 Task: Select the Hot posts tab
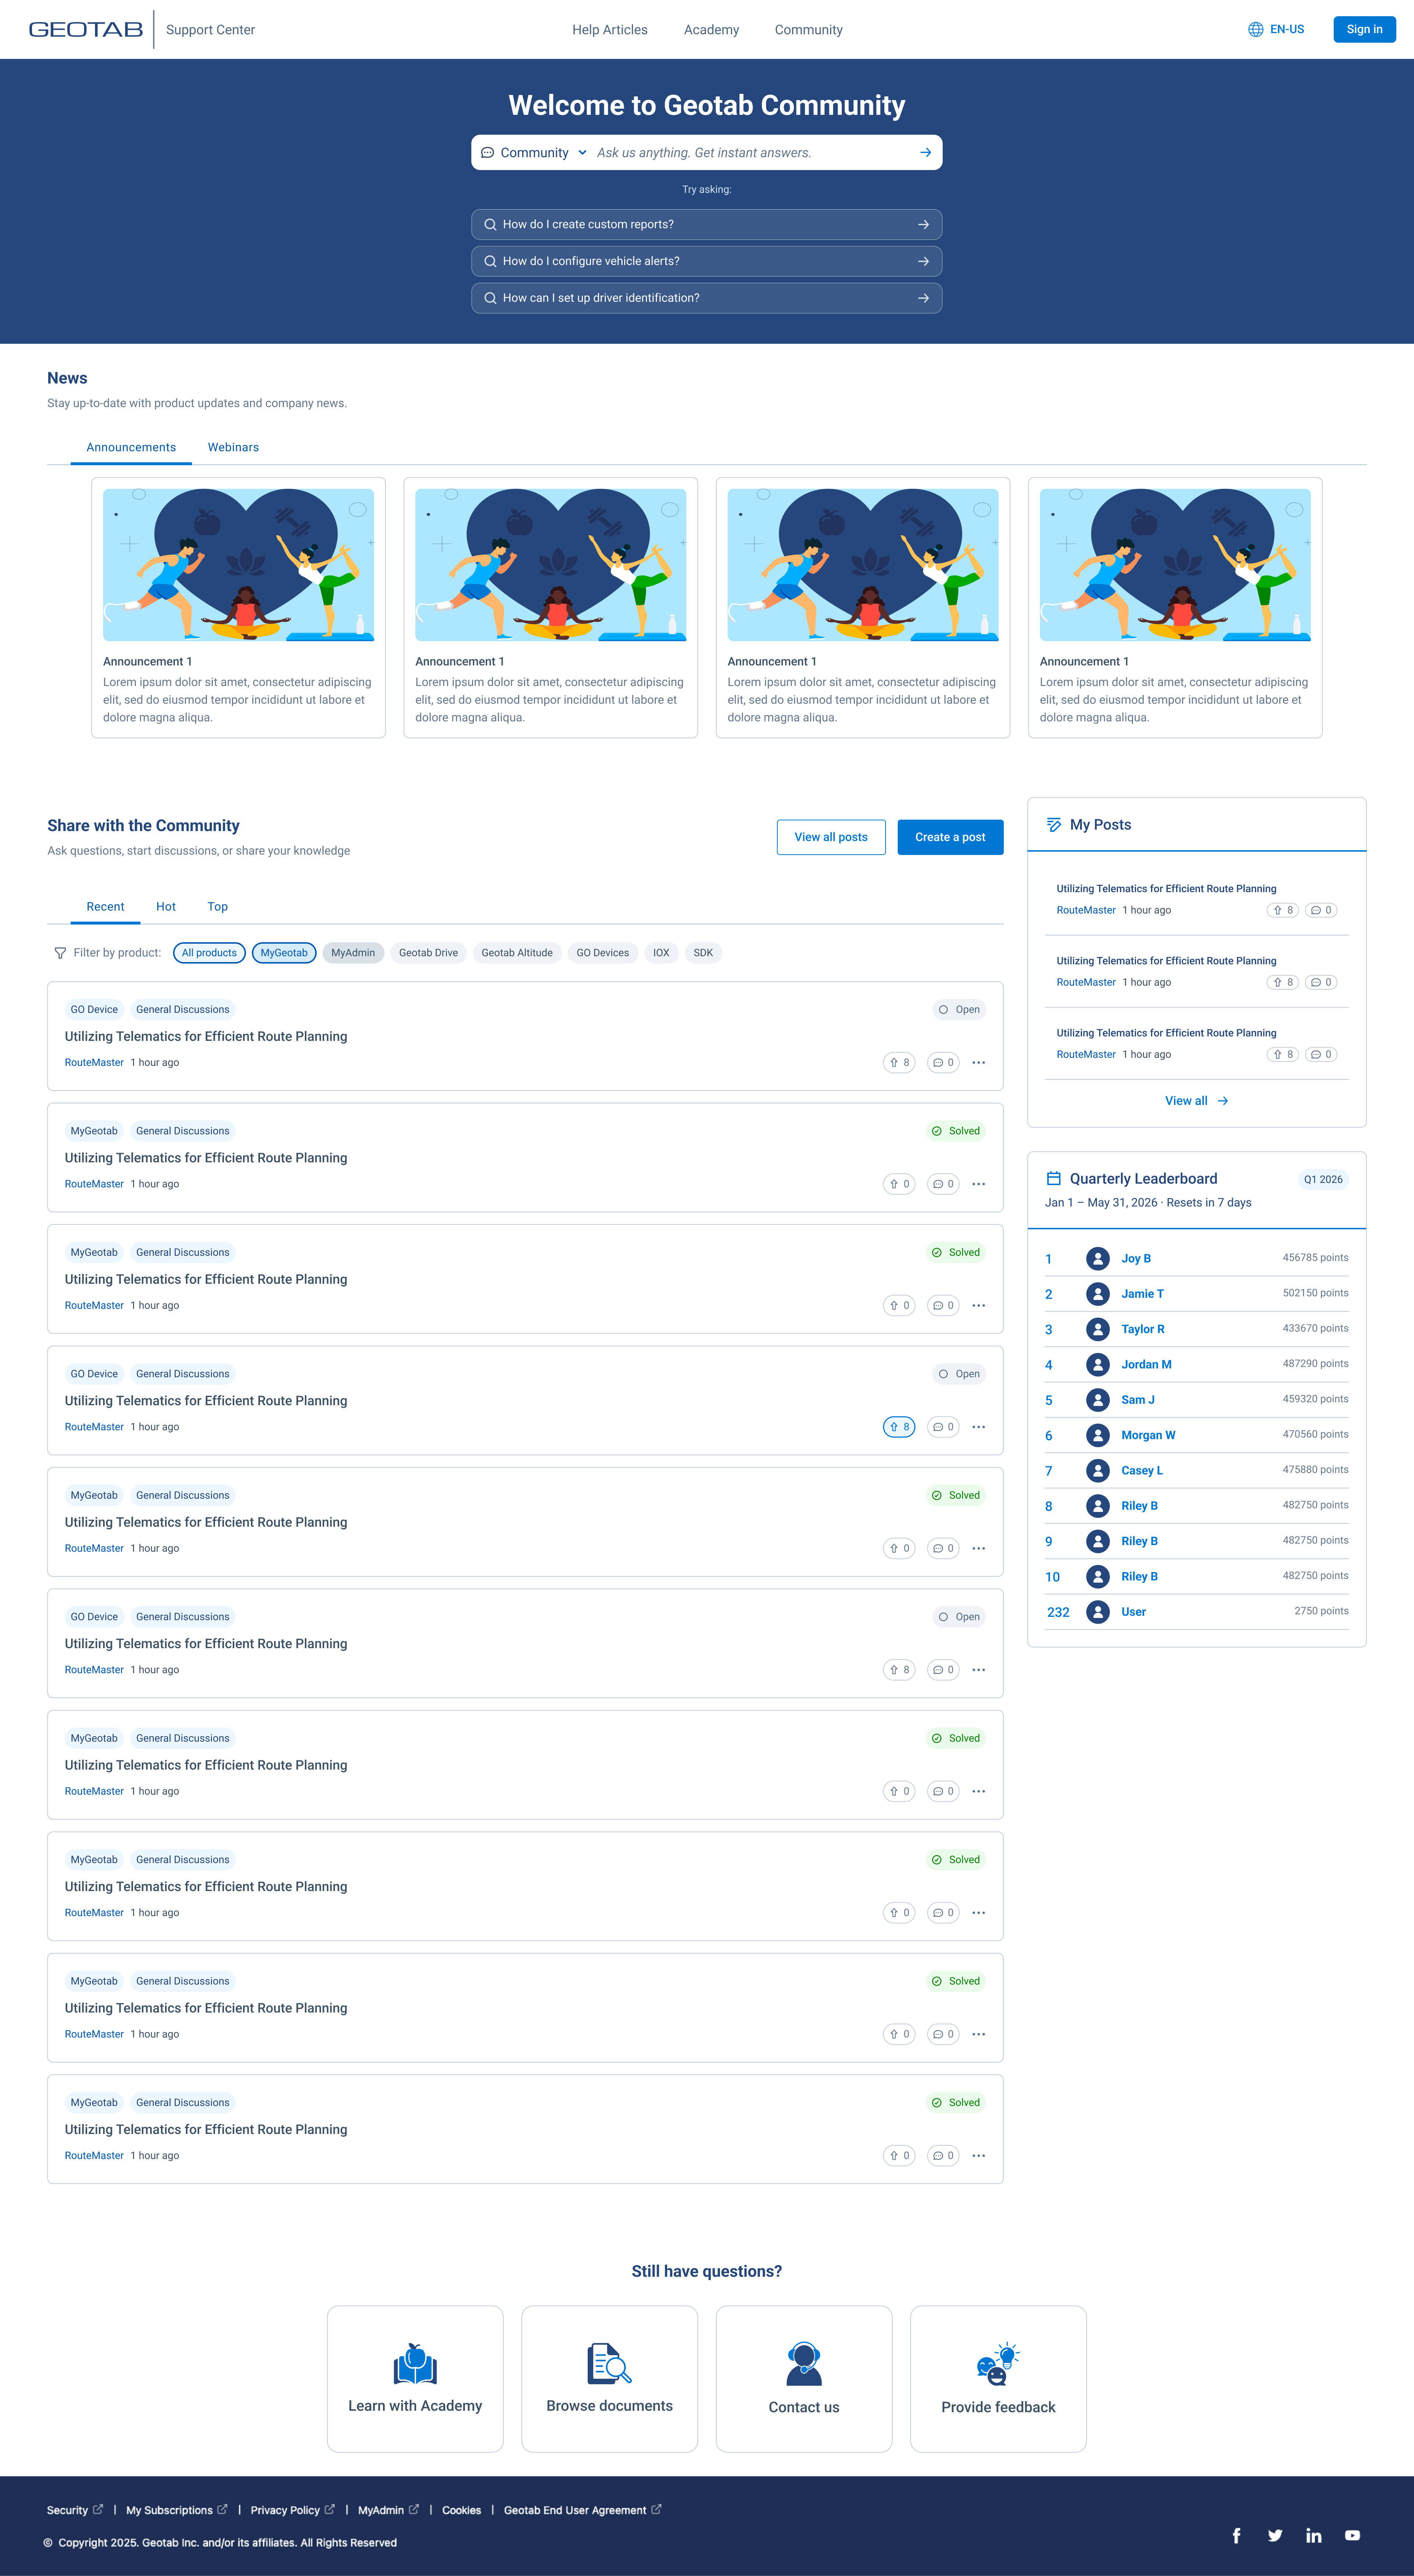(166, 907)
